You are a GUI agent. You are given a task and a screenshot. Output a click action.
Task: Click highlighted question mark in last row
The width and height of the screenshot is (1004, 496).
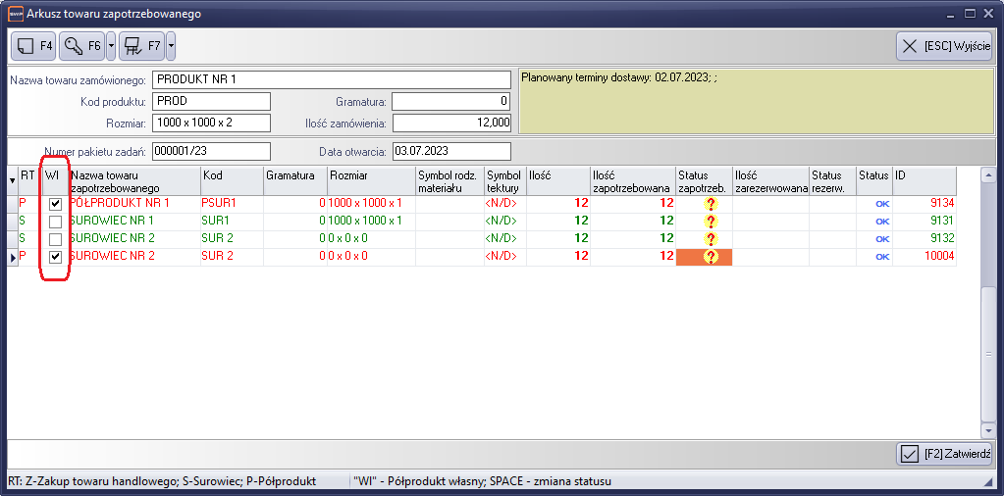[711, 256]
